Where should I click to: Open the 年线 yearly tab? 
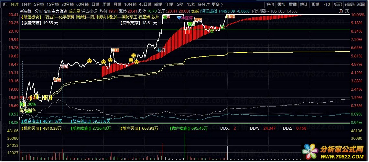169,4
